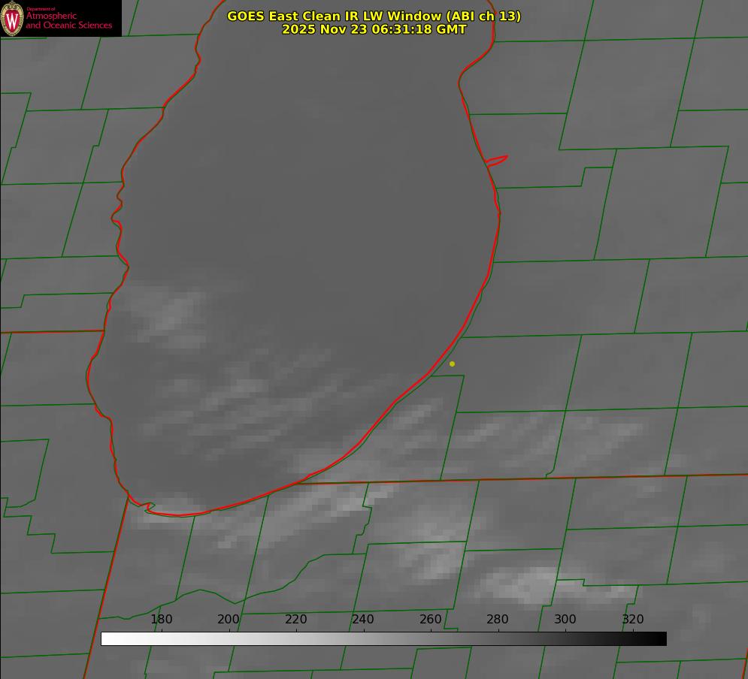Click the white end of the colorbar
748x679 pixels.
click(107, 638)
